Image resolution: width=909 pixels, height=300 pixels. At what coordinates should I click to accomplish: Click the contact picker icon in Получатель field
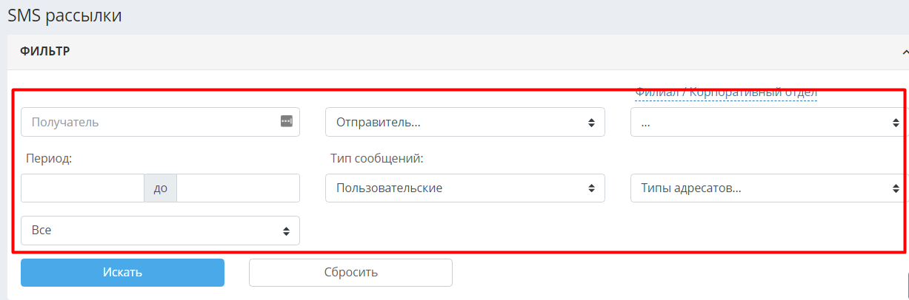287,121
